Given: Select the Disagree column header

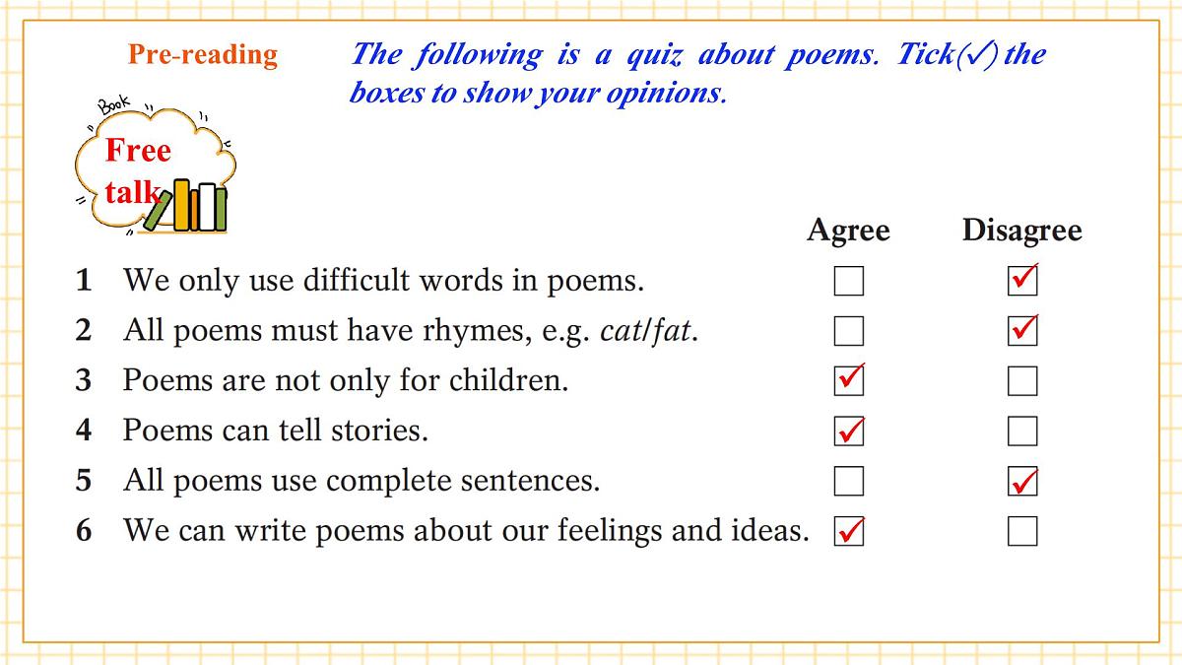Looking at the screenshot, I should click(1021, 231).
